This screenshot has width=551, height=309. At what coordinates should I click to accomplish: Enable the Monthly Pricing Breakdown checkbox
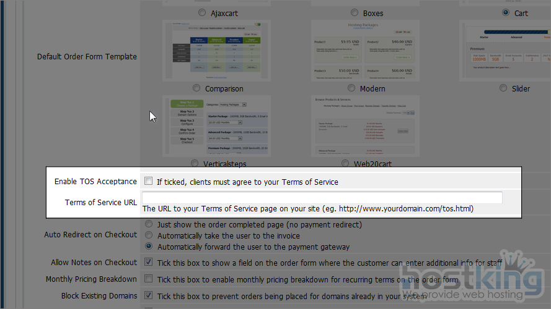coord(149,279)
